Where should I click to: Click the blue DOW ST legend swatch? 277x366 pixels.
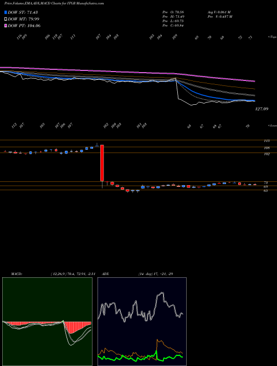(x=6, y=12)
